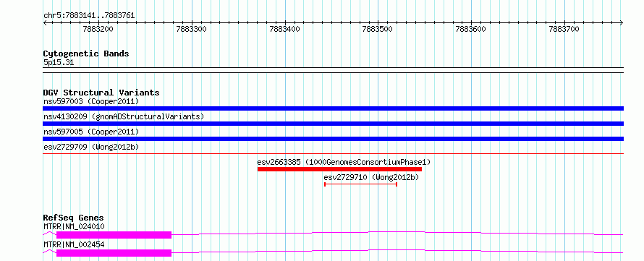
Task: Click the 5p15.31 cytogenetic band label
Action: click(x=59, y=62)
